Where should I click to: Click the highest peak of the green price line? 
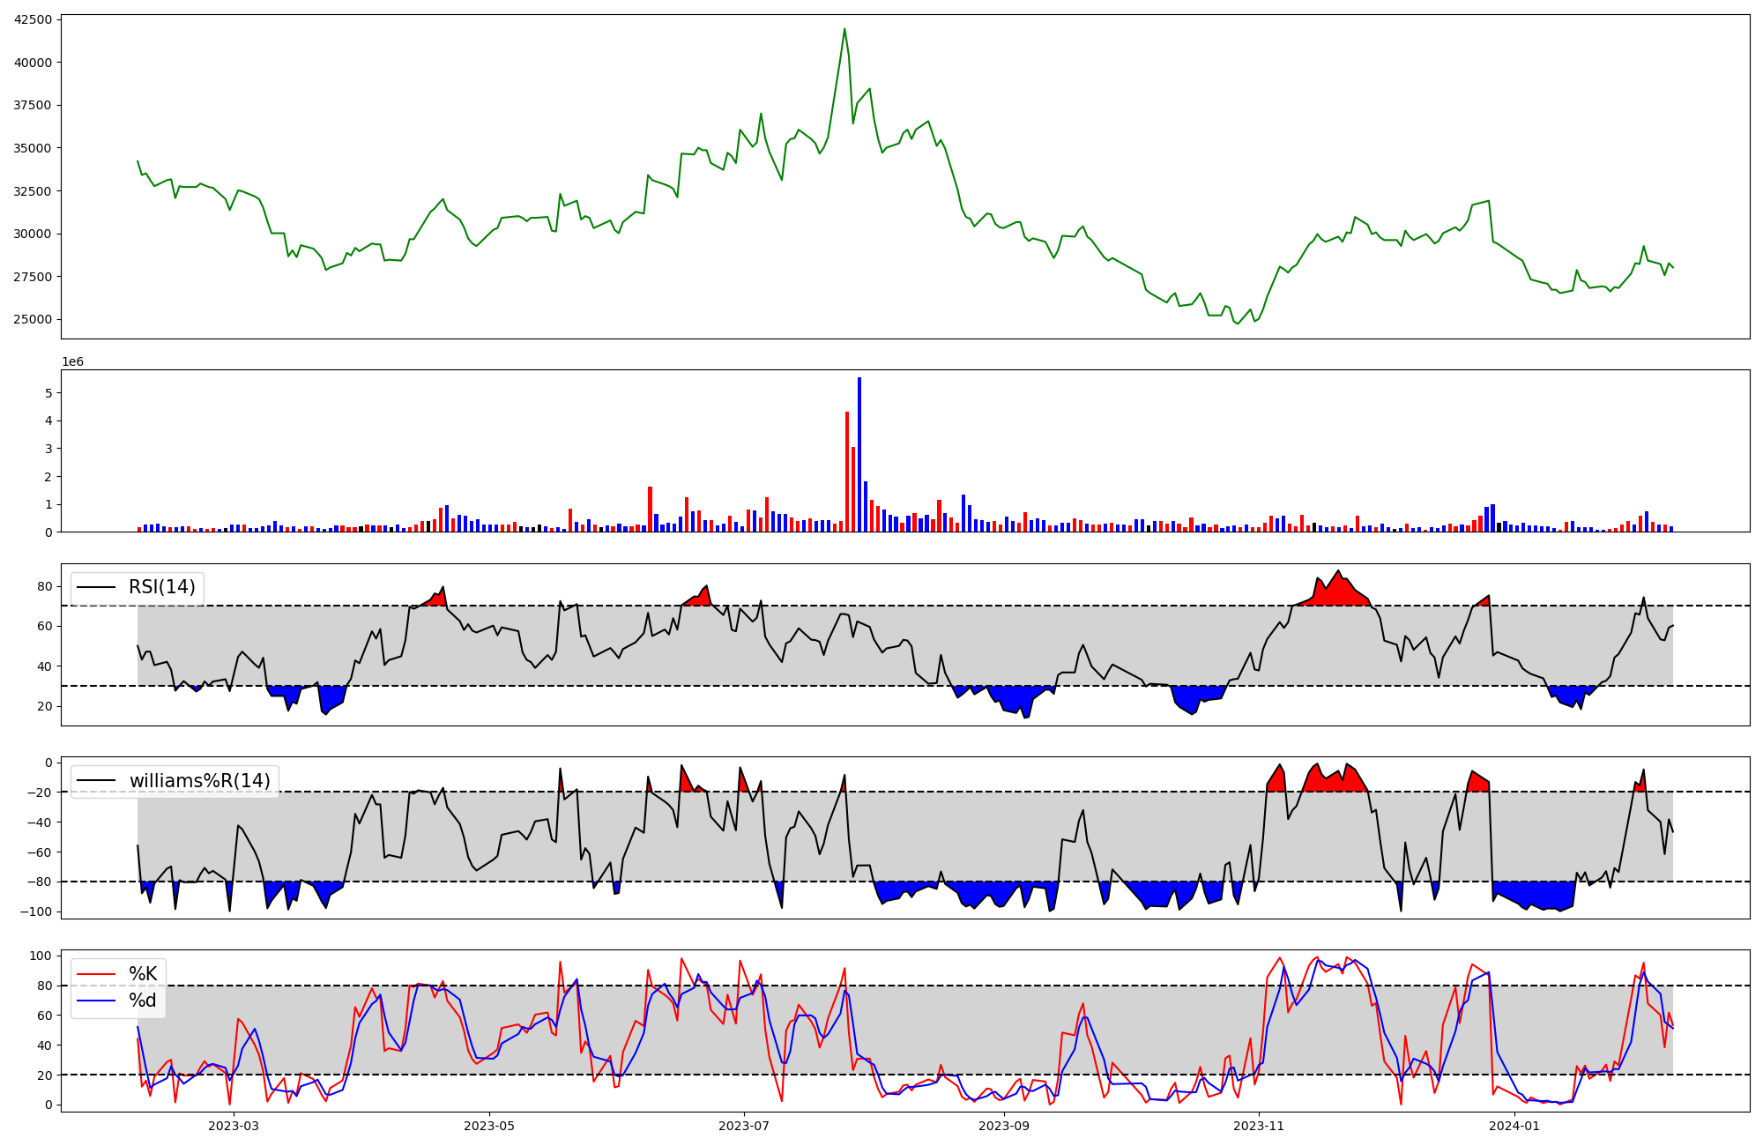coord(844,30)
